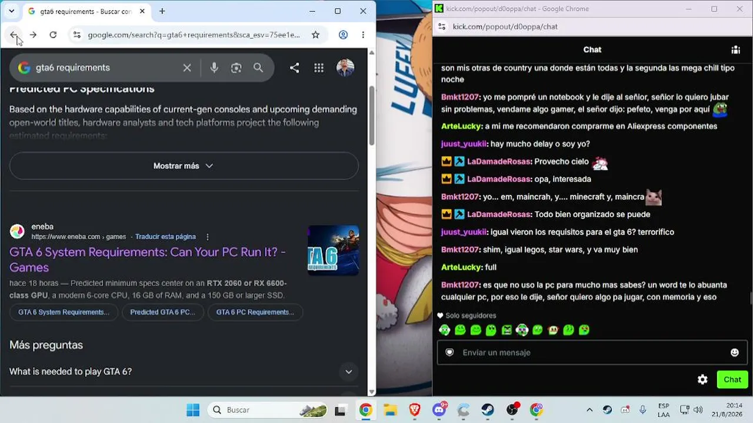Open the 'GTA 6 System Requirements...' chip link
This screenshot has width=753, height=423.
64,312
